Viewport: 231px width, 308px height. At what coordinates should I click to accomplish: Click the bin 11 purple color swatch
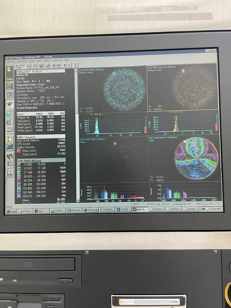point(19,176)
